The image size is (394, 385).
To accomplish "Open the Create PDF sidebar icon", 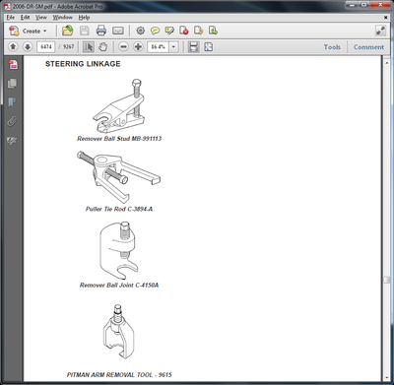I will point(13,65).
